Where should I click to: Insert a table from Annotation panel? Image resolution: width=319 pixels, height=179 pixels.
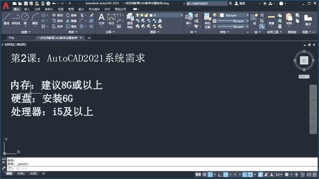[x=119, y=26]
